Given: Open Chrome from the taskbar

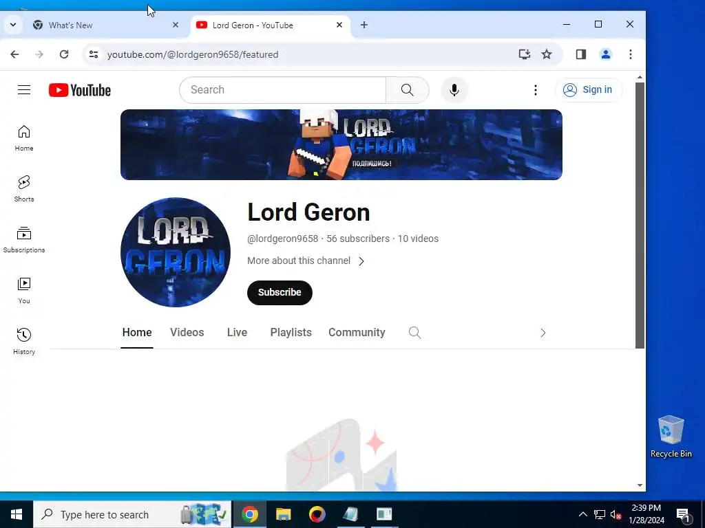Looking at the screenshot, I should point(249,514).
